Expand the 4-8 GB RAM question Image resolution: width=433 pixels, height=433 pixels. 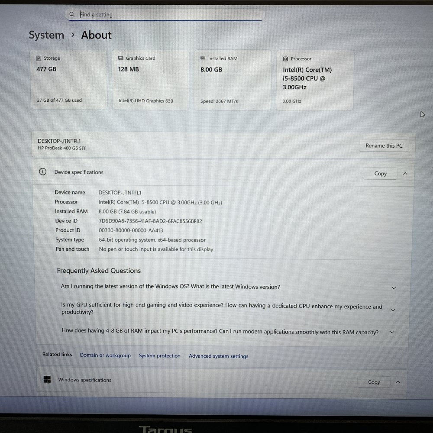(392, 333)
